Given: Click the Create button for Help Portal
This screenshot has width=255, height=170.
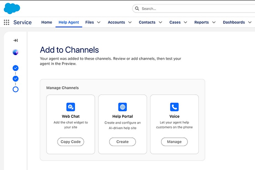Looking at the screenshot, I should (x=122, y=142).
